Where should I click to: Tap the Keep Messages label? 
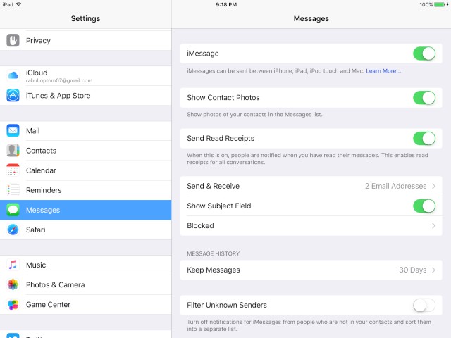tap(214, 270)
